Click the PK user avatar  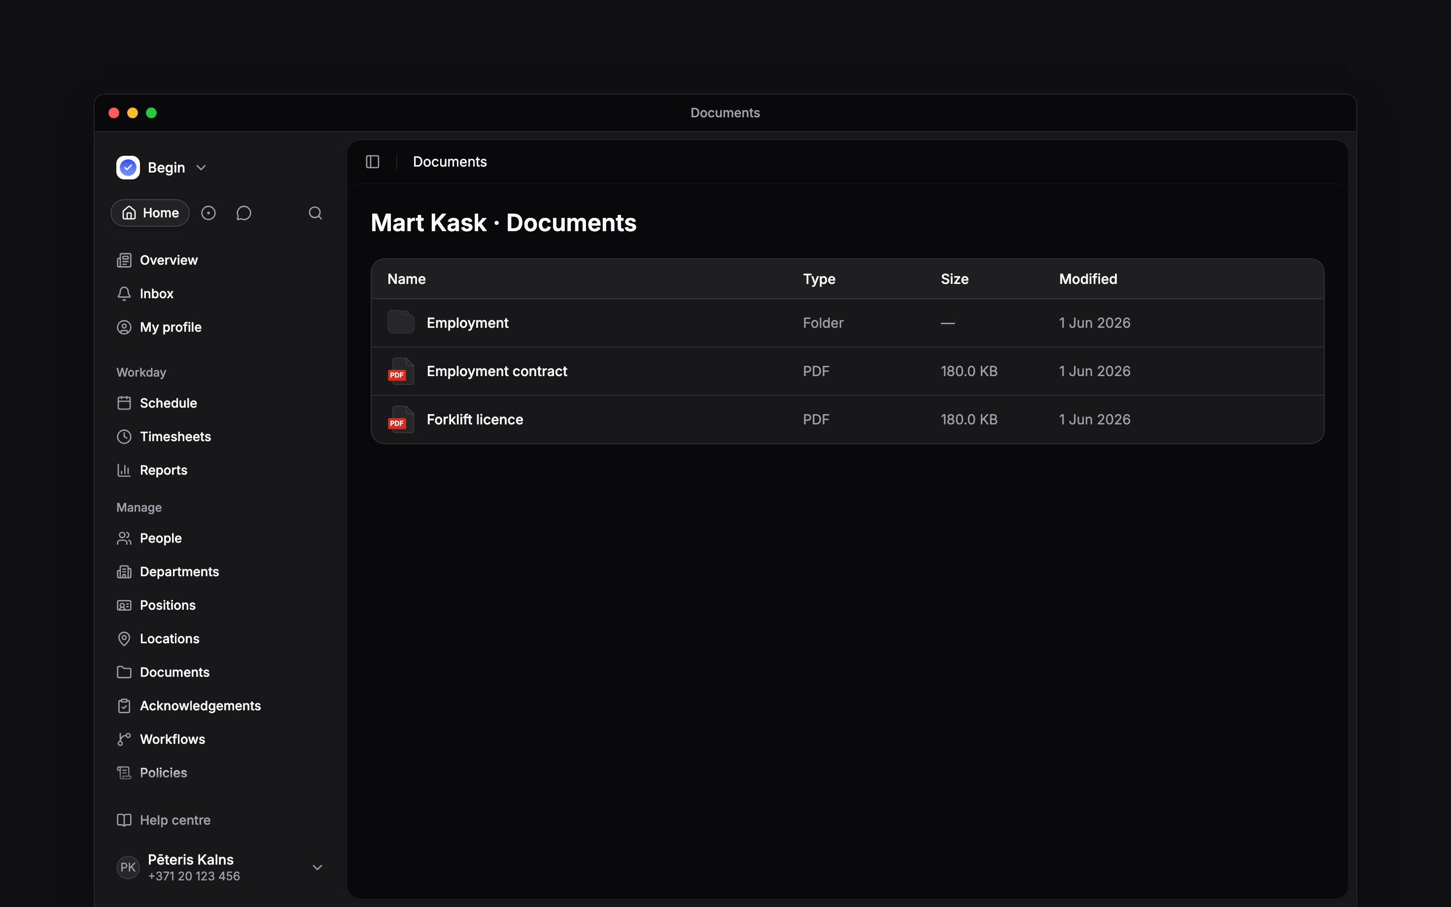point(128,868)
